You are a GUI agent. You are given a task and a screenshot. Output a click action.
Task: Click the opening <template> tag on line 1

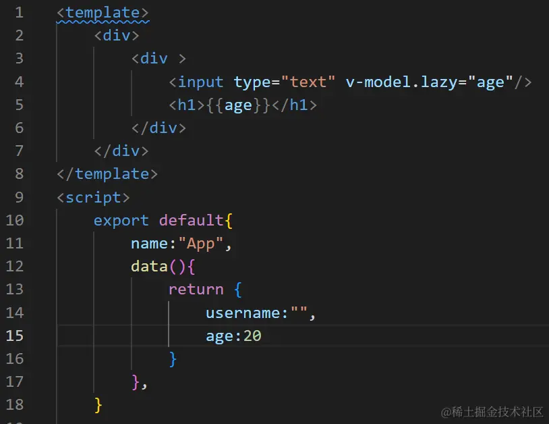coord(103,13)
